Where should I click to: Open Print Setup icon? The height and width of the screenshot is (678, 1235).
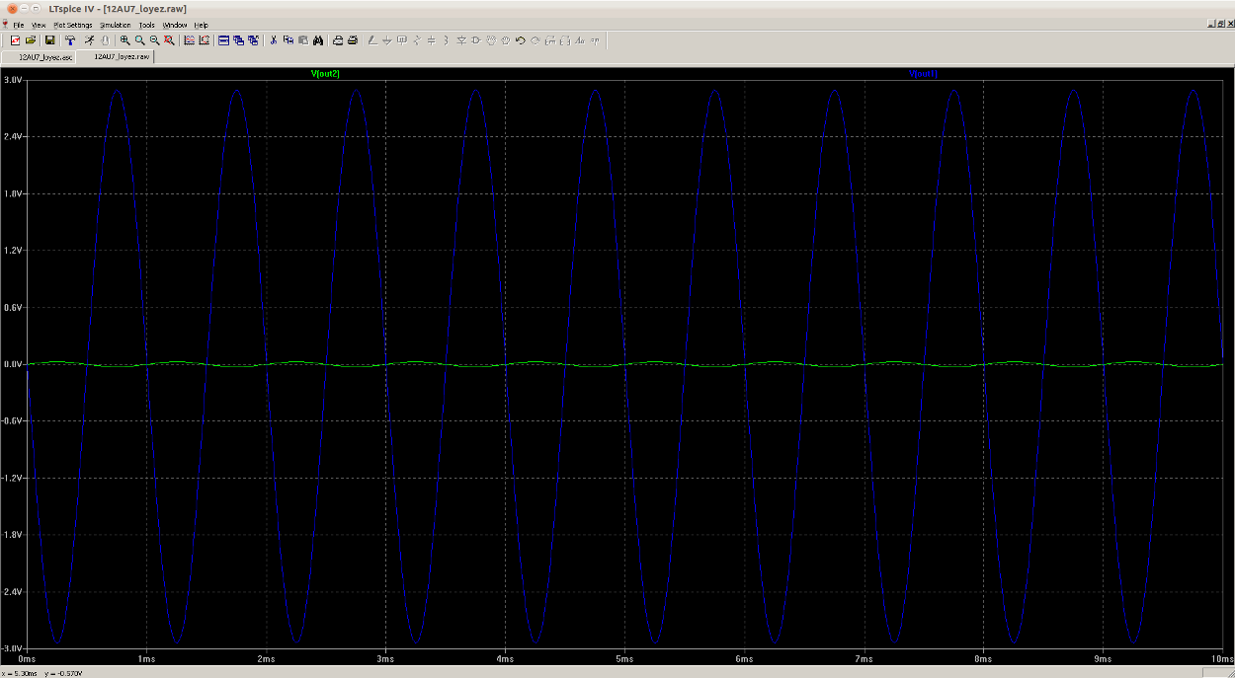pos(338,40)
